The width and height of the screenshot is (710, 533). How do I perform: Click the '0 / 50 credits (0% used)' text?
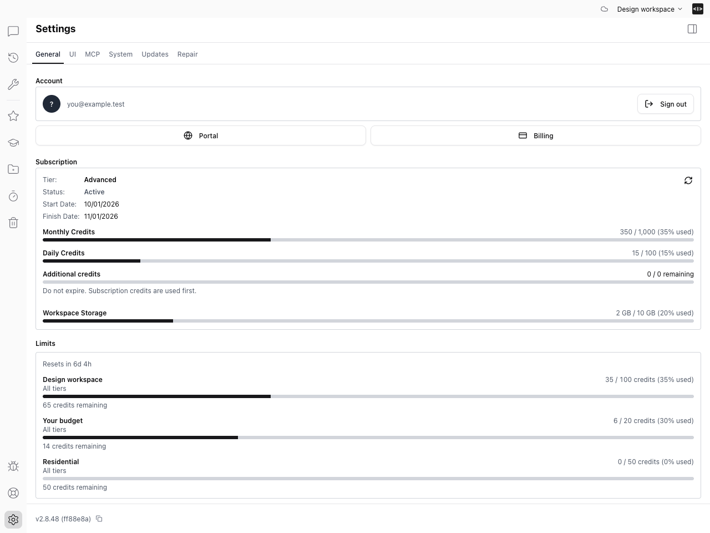tap(656, 462)
